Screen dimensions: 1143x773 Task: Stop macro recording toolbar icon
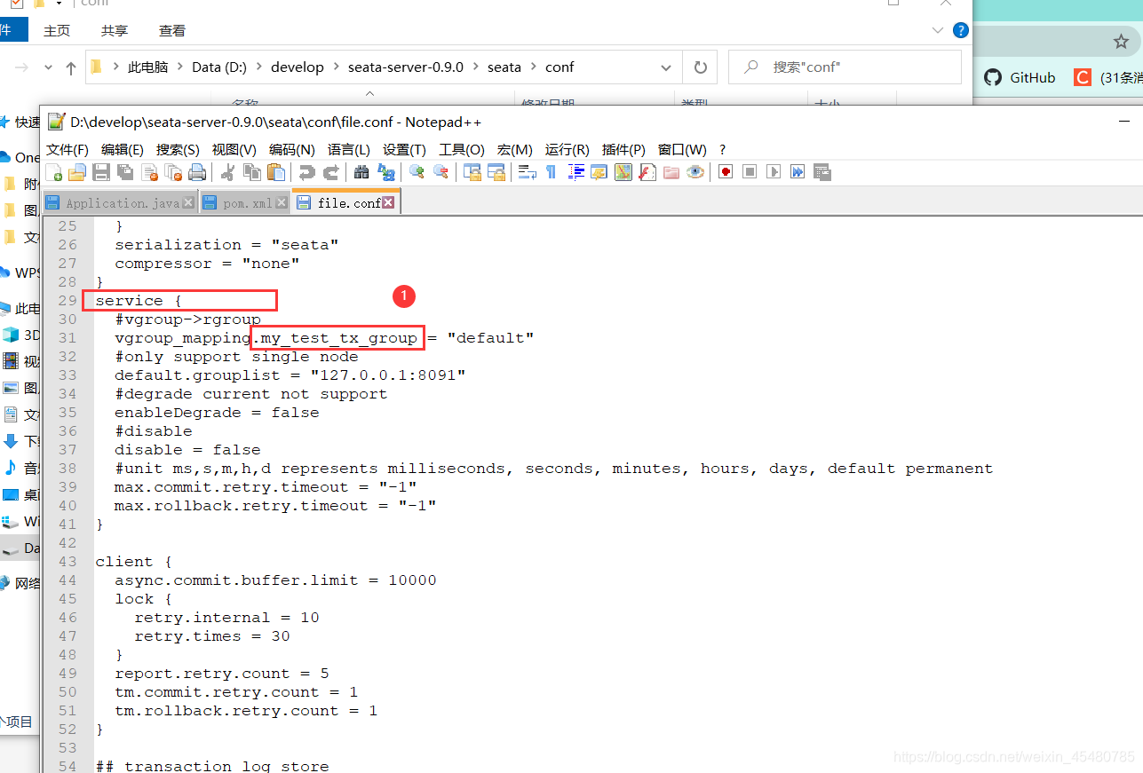(x=750, y=172)
